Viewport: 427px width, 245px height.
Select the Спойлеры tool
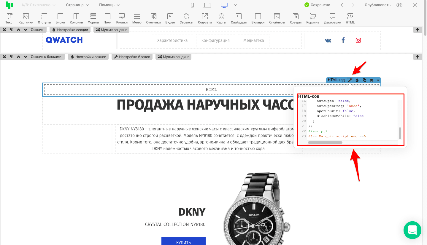point(277,18)
